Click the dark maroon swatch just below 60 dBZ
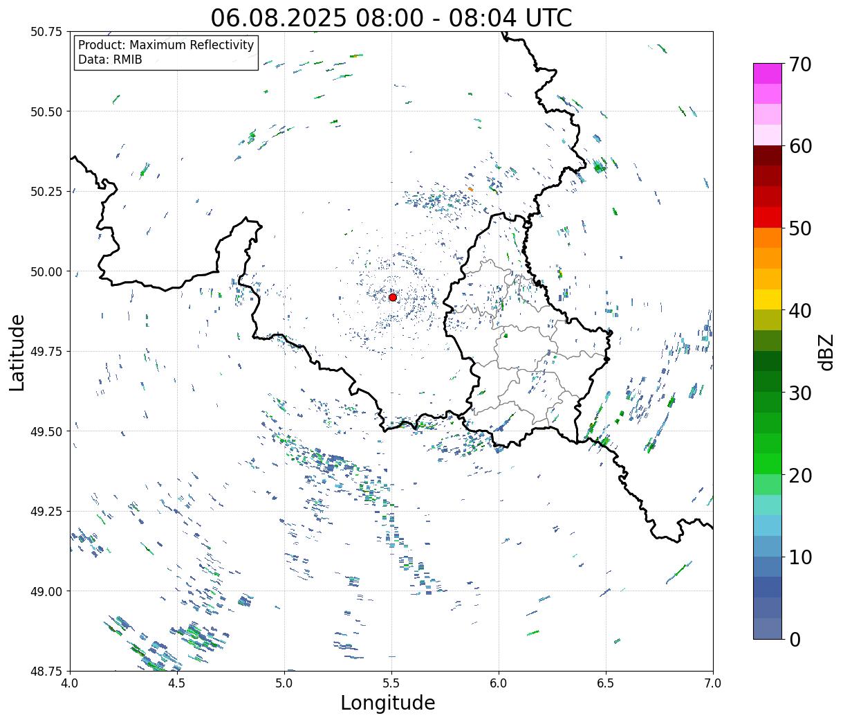 click(x=768, y=156)
